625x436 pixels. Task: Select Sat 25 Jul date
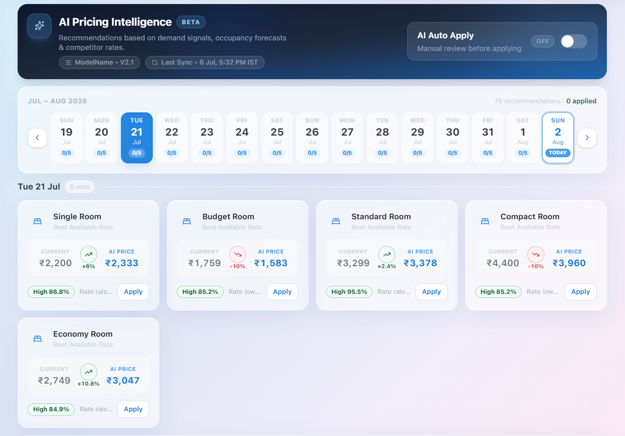click(x=277, y=138)
